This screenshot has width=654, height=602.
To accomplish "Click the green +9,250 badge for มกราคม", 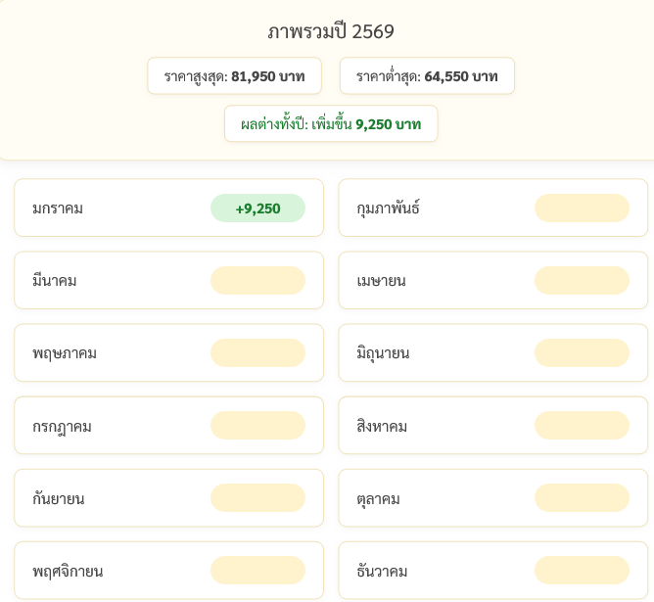I will pos(257,208).
